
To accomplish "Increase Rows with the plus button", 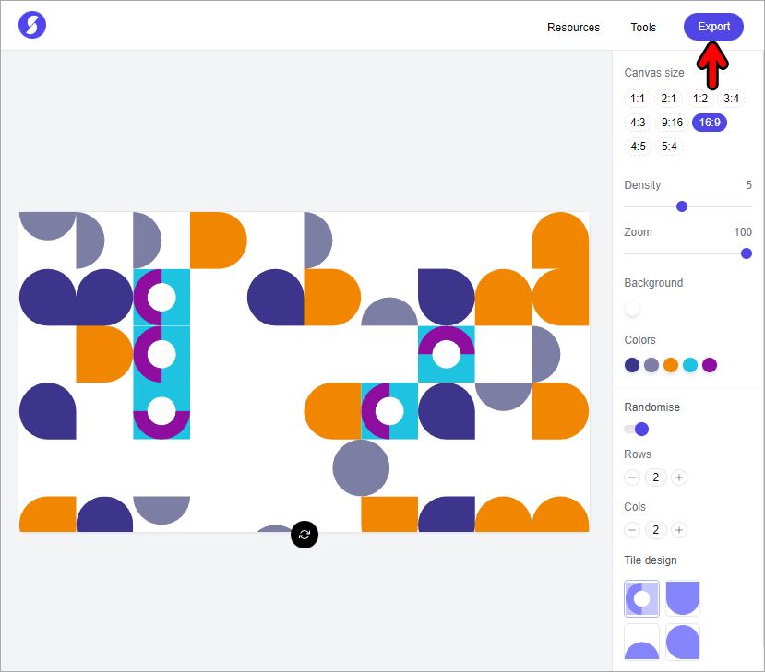I will [x=679, y=477].
